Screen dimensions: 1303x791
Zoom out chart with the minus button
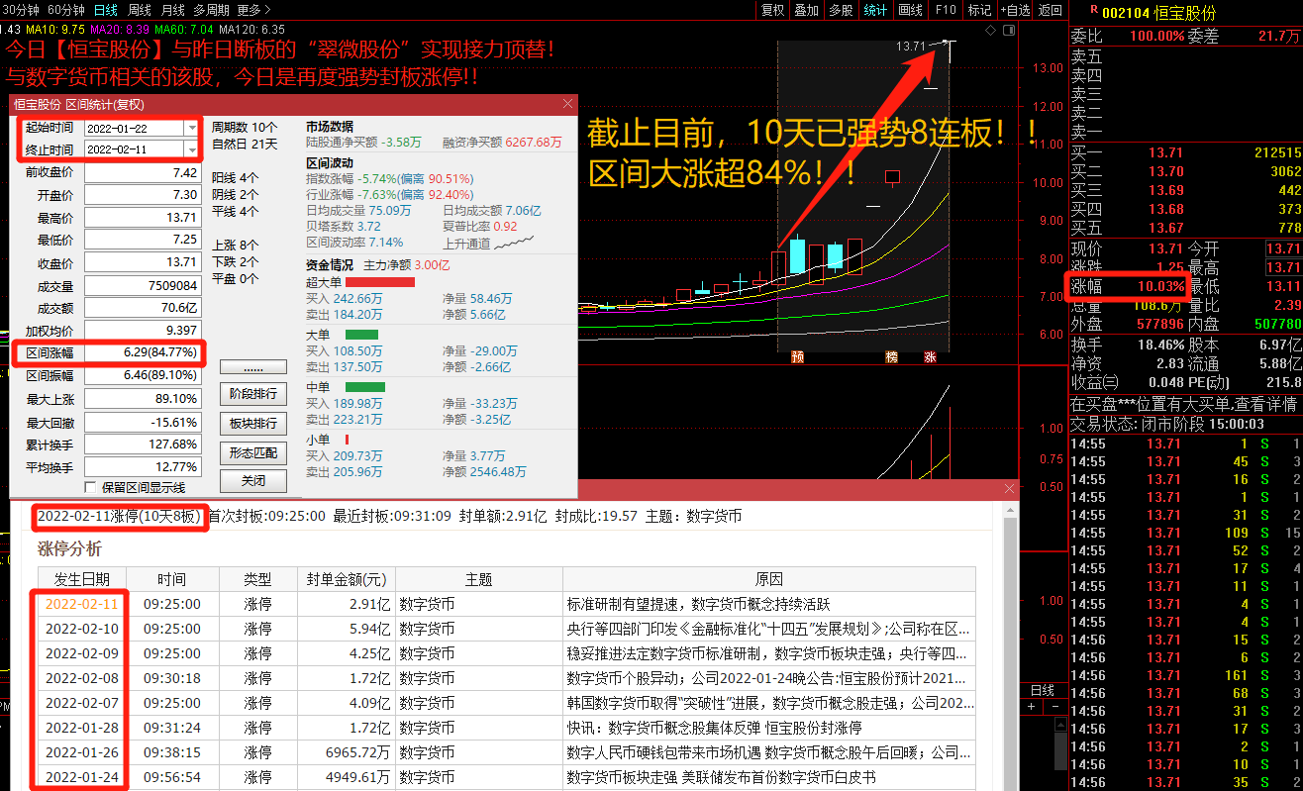[1053, 707]
